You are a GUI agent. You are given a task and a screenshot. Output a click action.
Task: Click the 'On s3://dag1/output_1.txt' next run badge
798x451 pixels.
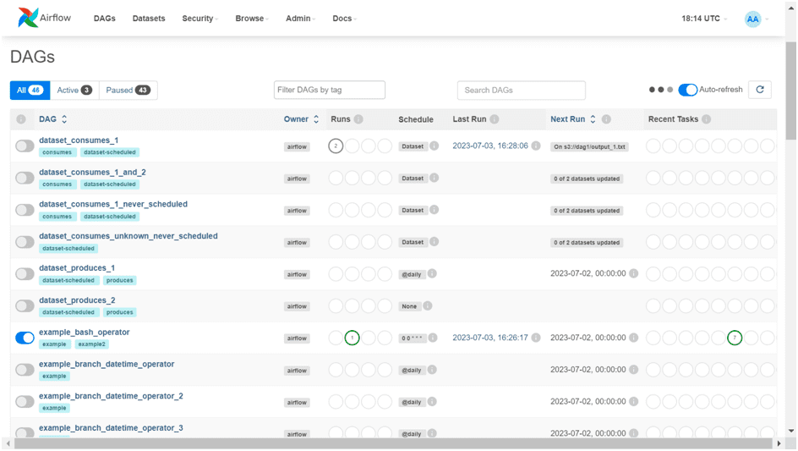[589, 146]
